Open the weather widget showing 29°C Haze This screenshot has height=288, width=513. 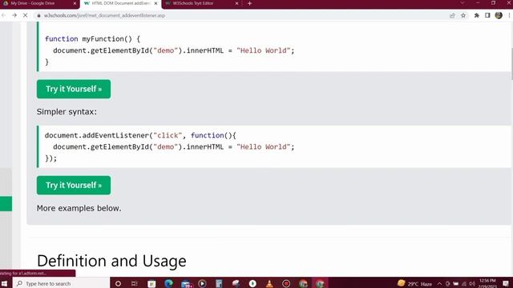coord(414,283)
